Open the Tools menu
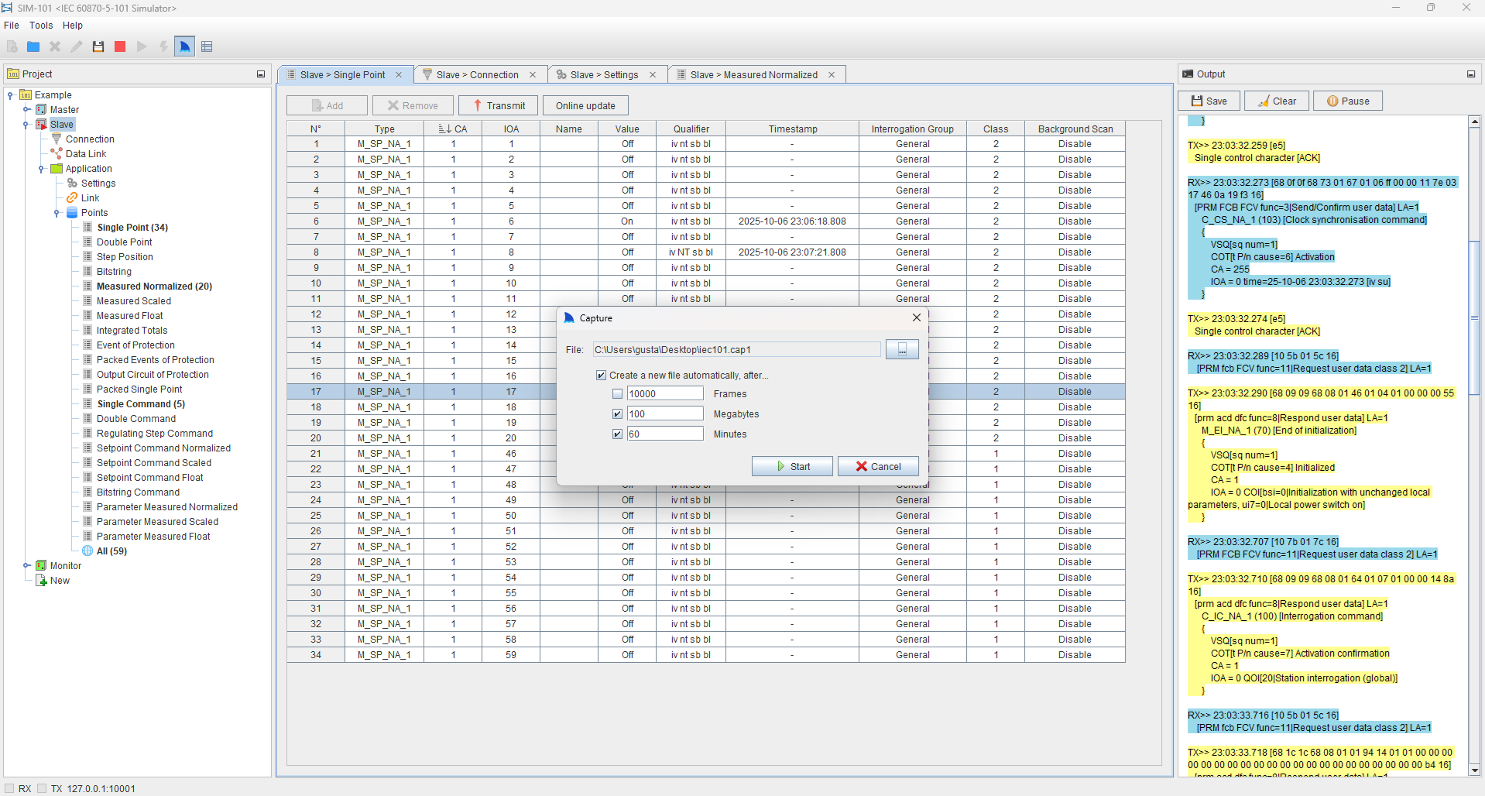 [x=41, y=26]
